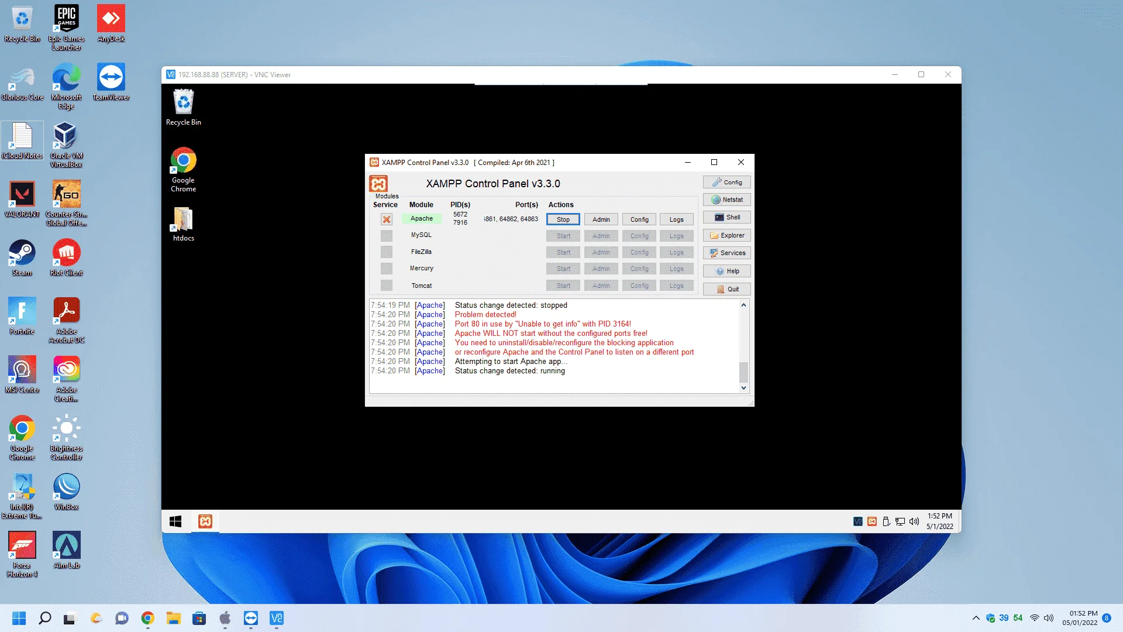Viewport: 1123px width, 632px height.
Task: Open Google Chrome on the remote desktop
Action: point(183,170)
